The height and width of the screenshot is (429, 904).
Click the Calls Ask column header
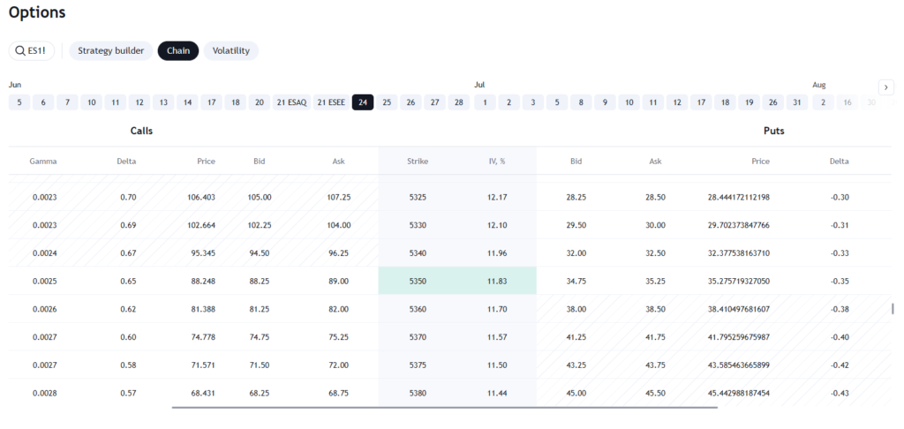click(x=338, y=162)
